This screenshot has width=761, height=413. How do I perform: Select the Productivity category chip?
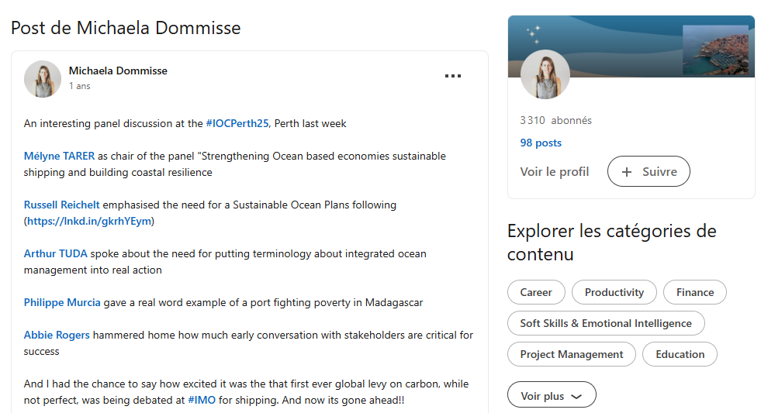click(614, 292)
